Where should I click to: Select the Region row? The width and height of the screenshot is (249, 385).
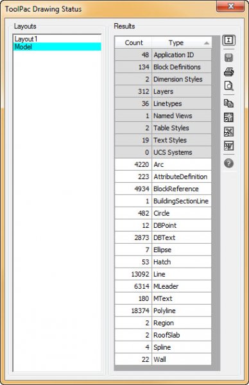pyautogui.click(x=163, y=323)
